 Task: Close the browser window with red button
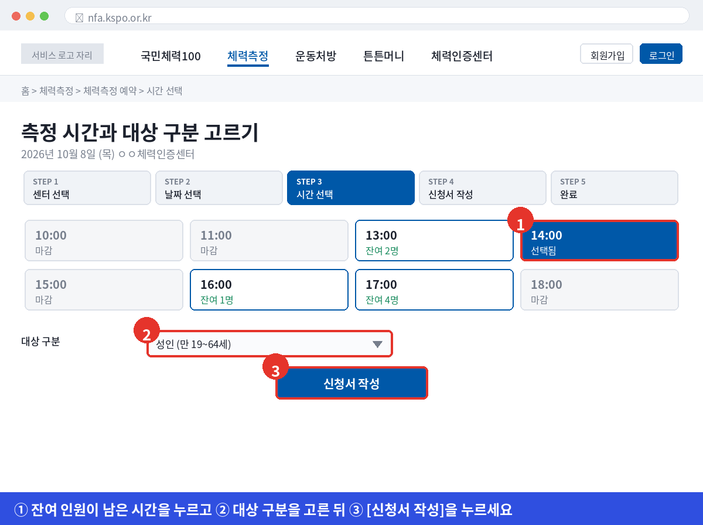(16, 16)
